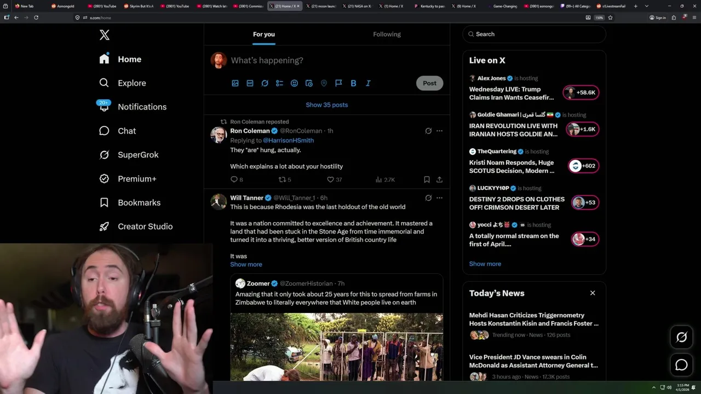The width and height of the screenshot is (701, 394).
Task: Join yocci live stream +34
Action: (585, 239)
